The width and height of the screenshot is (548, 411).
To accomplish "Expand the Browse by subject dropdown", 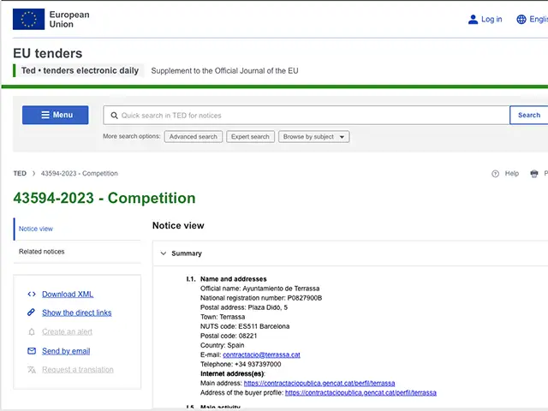I will (x=314, y=137).
